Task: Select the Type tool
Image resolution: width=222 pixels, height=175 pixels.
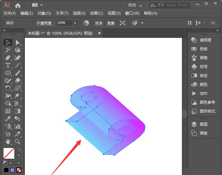Action: (8, 65)
